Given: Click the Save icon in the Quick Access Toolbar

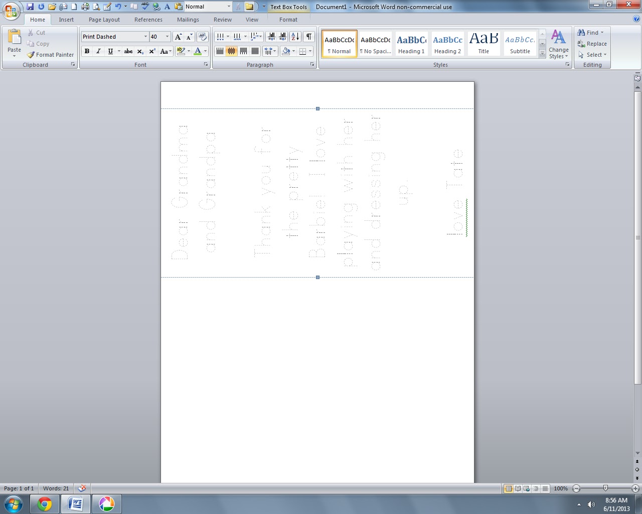Looking at the screenshot, I should click(30, 7).
